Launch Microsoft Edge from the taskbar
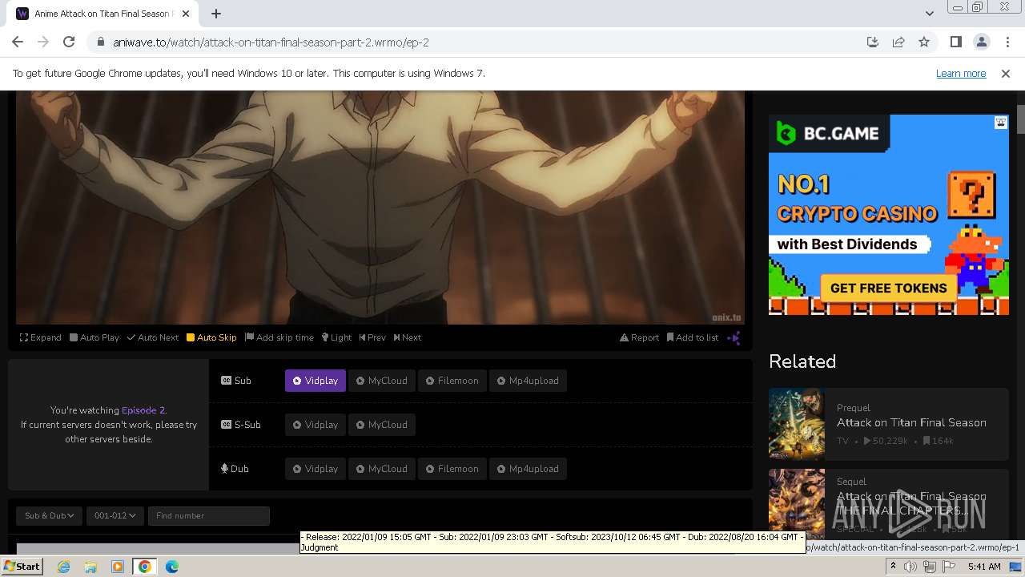Image resolution: width=1025 pixels, height=577 pixels. [172, 567]
